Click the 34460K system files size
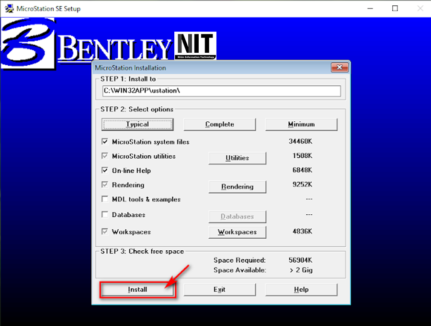The width and height of the screenshot is (431, 326). (300, 141)
